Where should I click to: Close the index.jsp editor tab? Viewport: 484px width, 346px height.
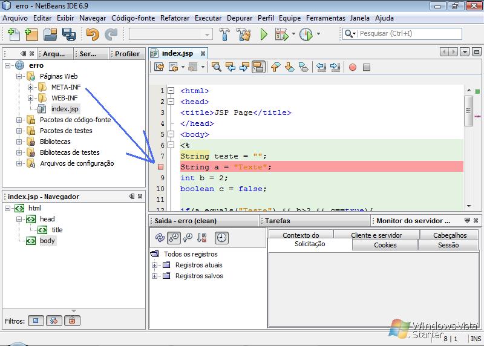[203, 53]
